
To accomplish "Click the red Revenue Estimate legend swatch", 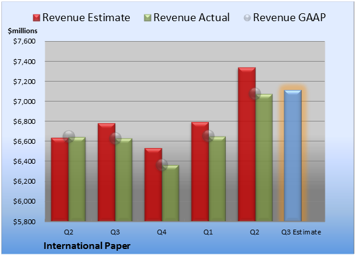I will click(x=36, y=18).
